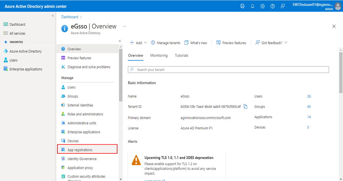Click the user account avatar

tap(338, 6)
